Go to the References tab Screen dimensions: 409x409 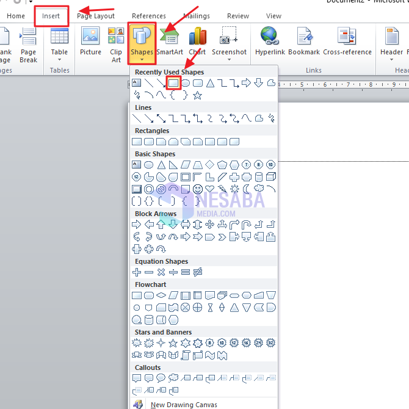click(149, 16)
